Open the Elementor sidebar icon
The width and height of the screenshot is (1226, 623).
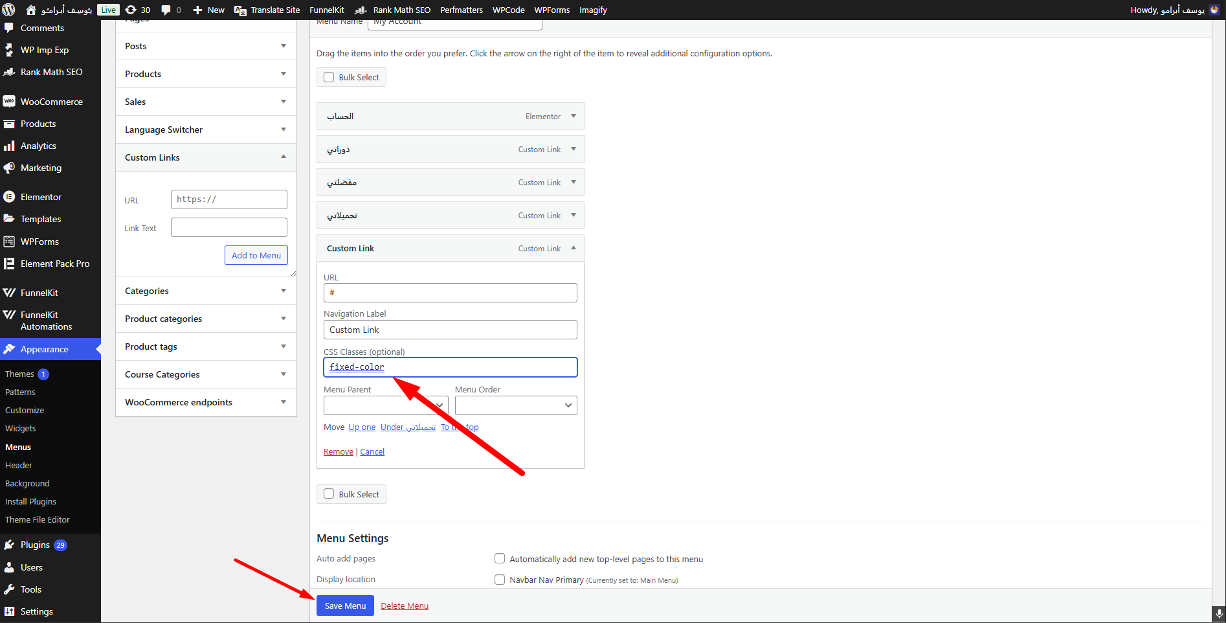[9, 197]
